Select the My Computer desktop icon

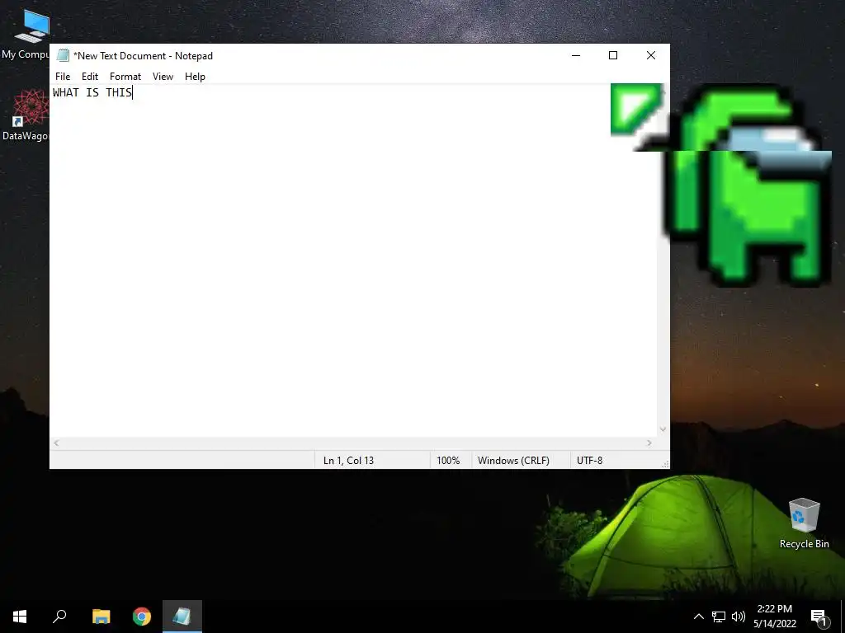click(x=26, y=33)
